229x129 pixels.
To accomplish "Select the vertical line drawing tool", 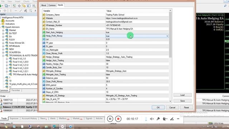I will 11,10.
